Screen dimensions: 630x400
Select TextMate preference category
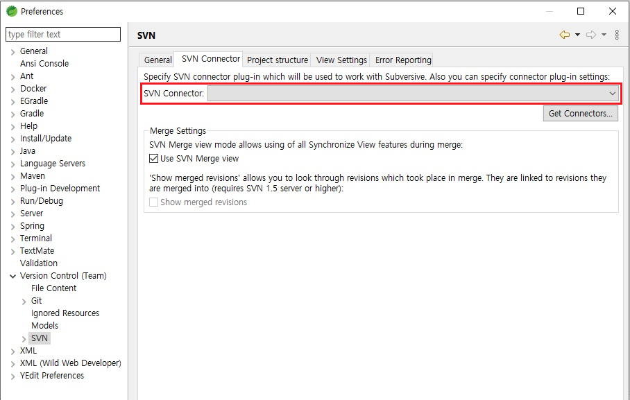tap(37, 250)
